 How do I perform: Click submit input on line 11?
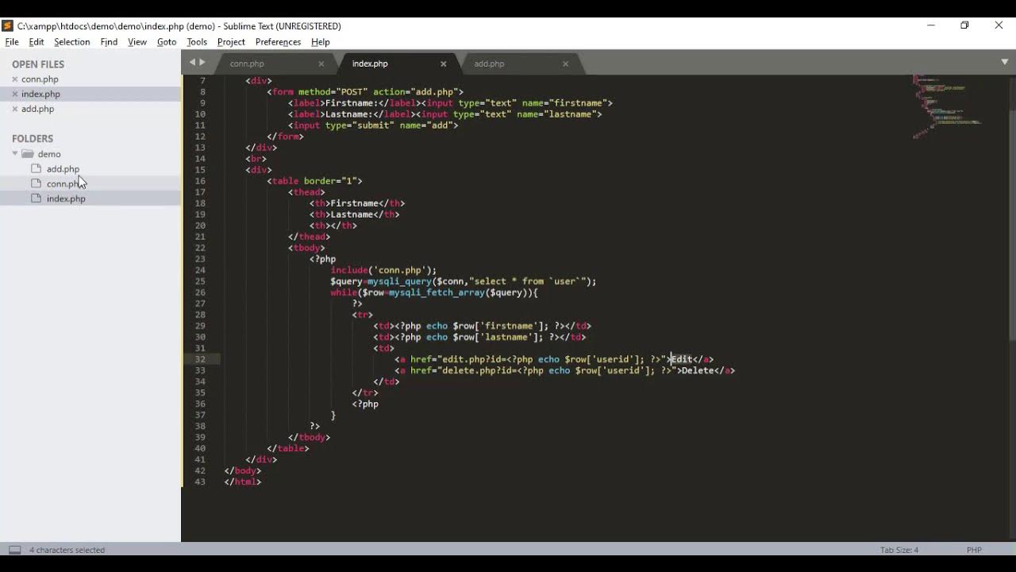pyautogui.click(x=373, y=126)
